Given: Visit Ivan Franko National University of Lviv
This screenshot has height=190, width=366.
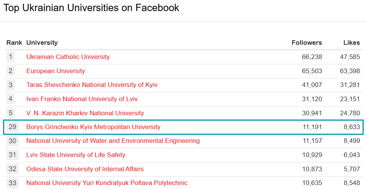Looking at the screenshot, I should tap(82, 99).
